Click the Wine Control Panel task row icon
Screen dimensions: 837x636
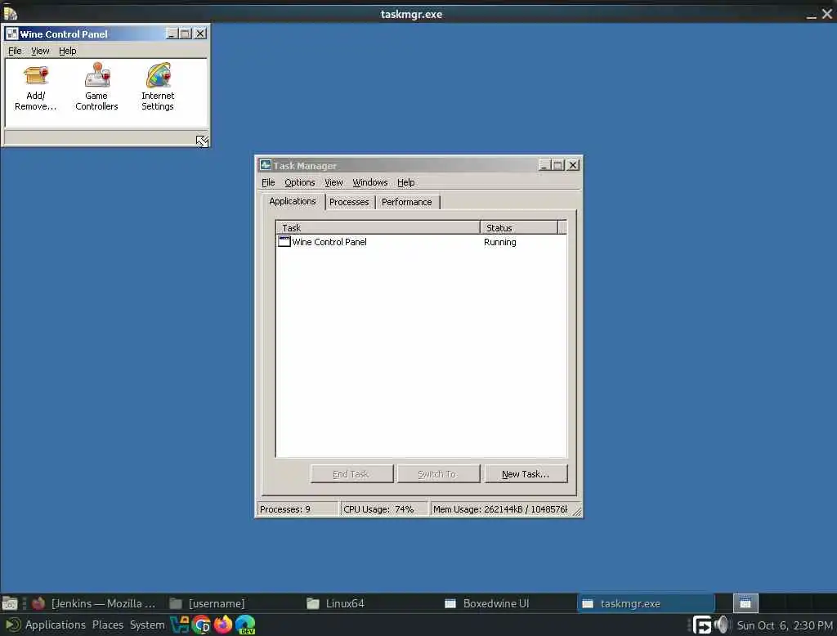(284, 242)
